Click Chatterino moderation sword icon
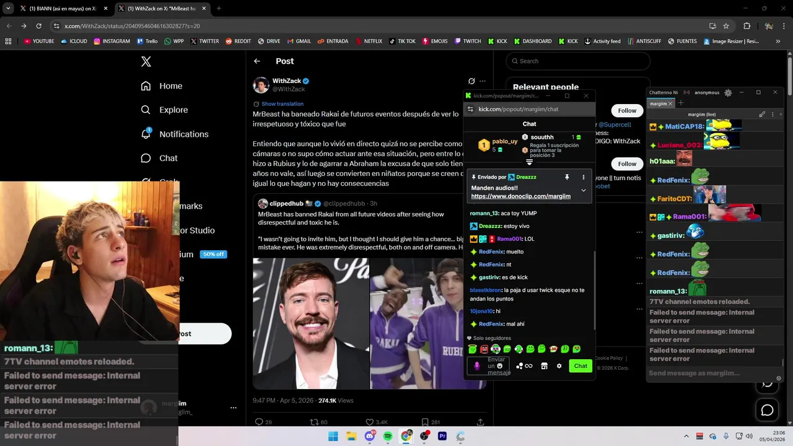This screenshot has height=446, width=793. click(x=762, y=115)
